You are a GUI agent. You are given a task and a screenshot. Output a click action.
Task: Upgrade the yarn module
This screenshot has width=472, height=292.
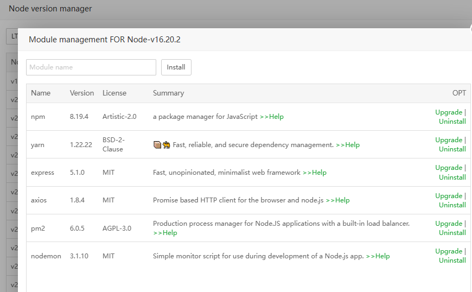(x=449, y=140)
